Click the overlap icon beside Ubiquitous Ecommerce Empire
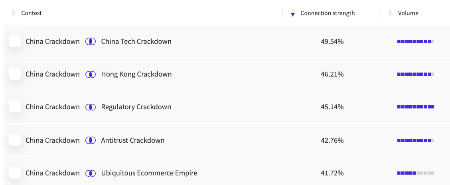The height and width of the screenshot is (185, 450). pyautogui.click(x=91, y=173)
